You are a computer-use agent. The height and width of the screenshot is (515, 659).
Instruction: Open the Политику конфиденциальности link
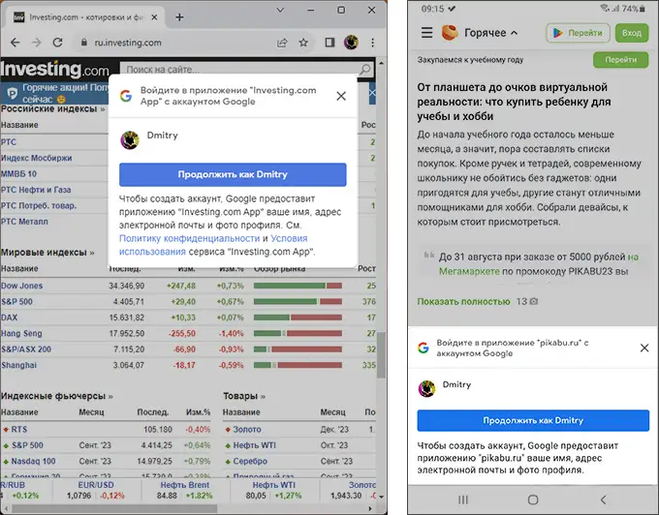pos(189,237)
